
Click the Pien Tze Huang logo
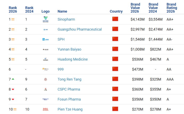click(x=45, y=109)
